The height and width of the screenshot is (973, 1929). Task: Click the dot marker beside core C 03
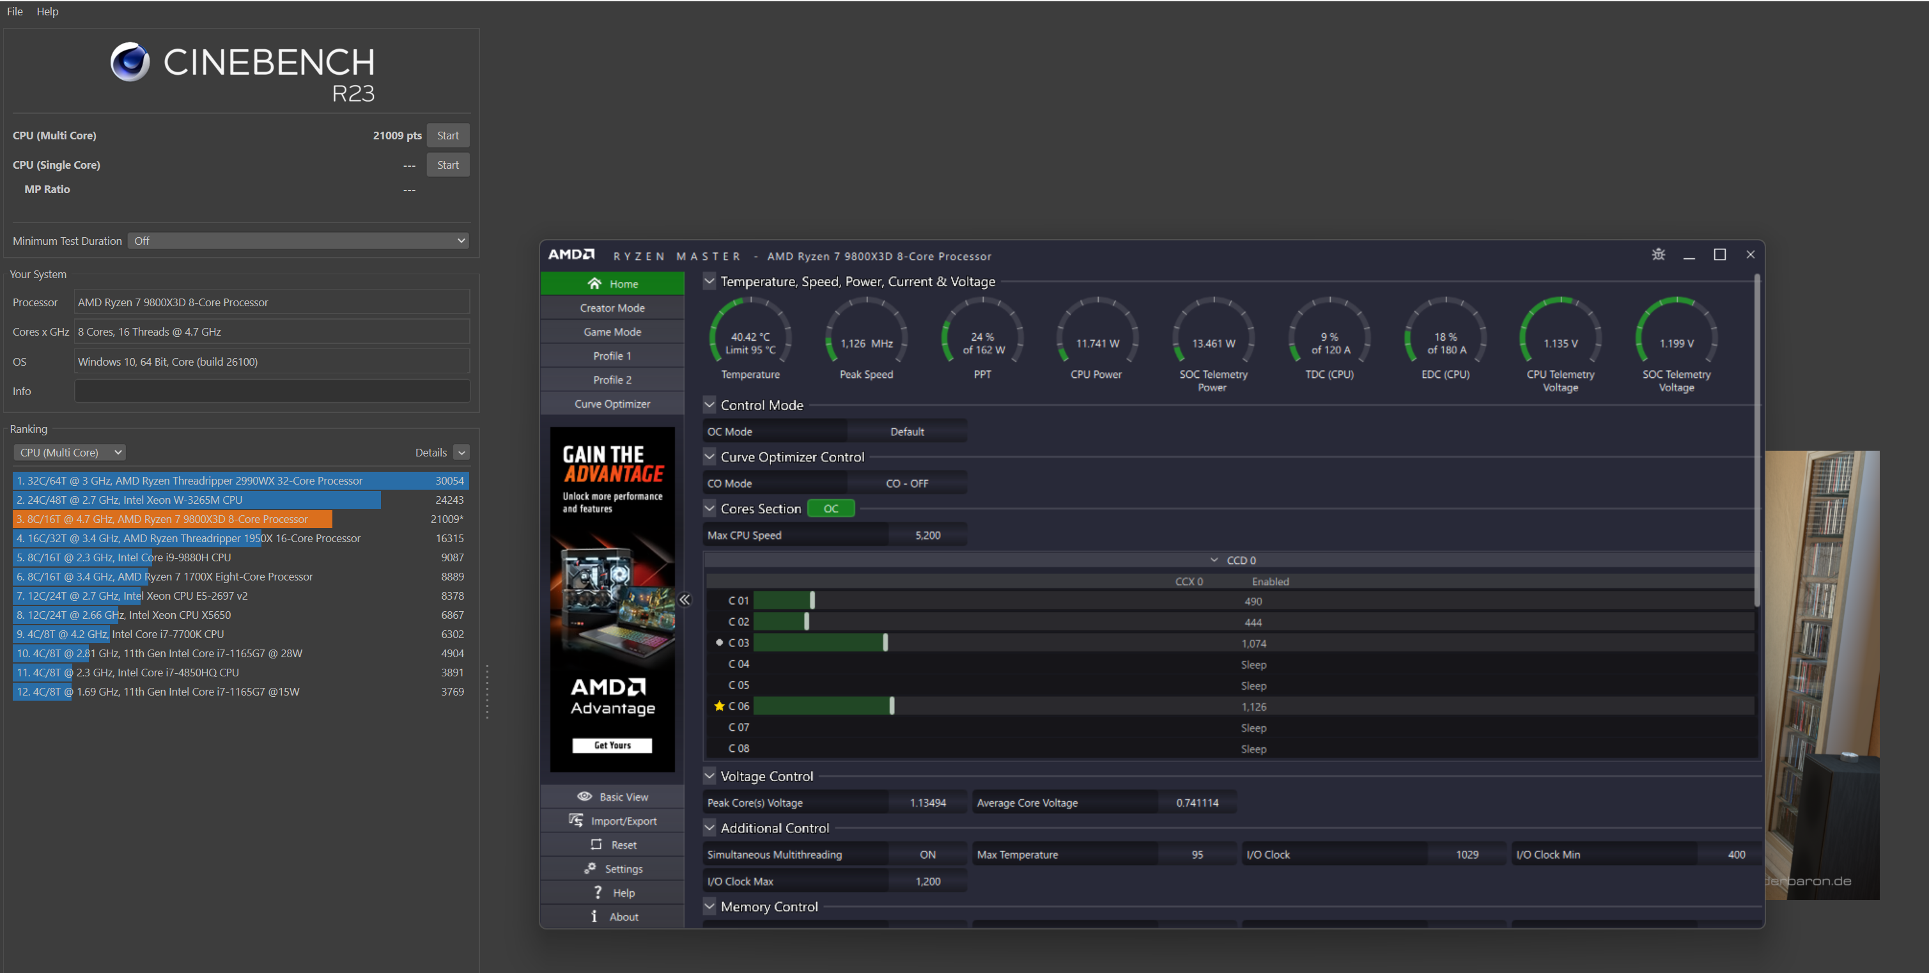pos(720,642)
